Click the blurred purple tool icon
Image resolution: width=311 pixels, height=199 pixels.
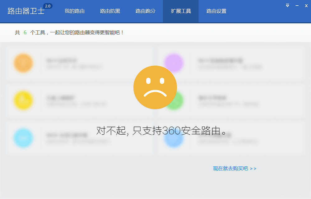coord(174,62)
